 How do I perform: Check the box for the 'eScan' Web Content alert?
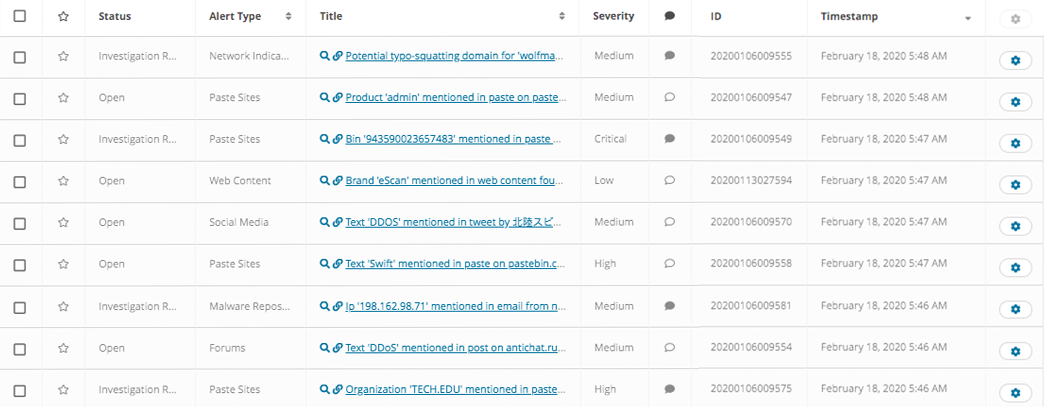coord(20,182)
